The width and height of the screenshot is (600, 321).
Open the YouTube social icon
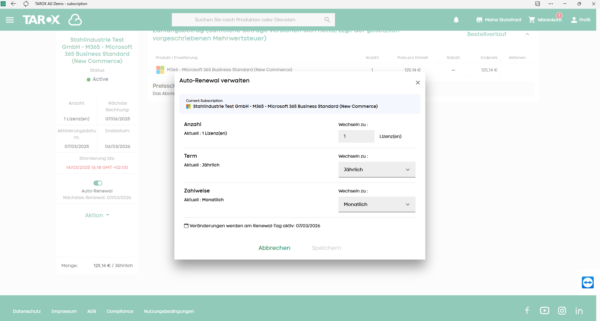click(544, 310)
